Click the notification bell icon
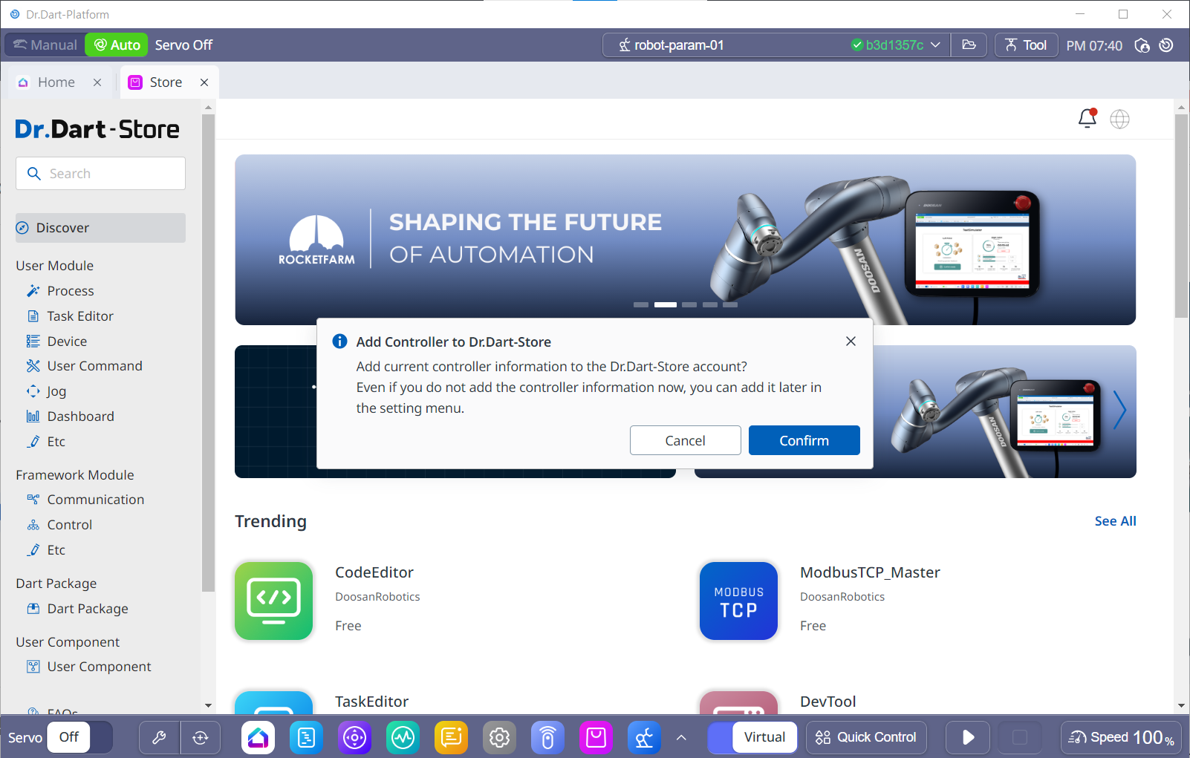The width and height of the screenshot is (1190, 758). click(x=1087, y=118)
